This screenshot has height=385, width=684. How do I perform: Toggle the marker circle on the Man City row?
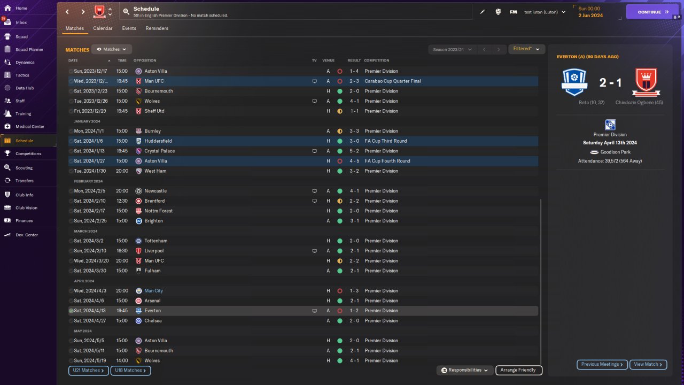point(71,291)
